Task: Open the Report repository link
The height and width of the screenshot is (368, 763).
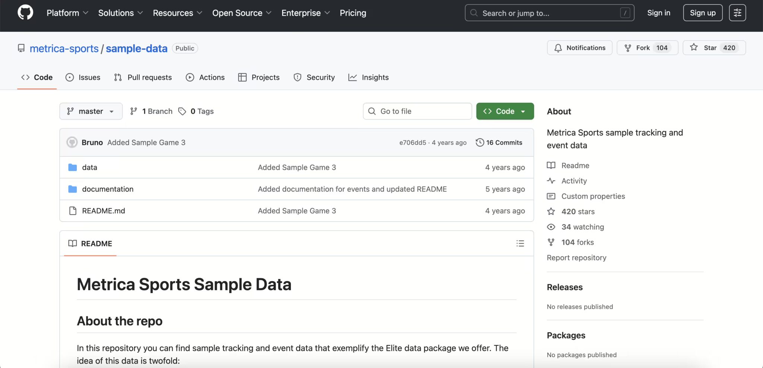Action: click(576, 257)
